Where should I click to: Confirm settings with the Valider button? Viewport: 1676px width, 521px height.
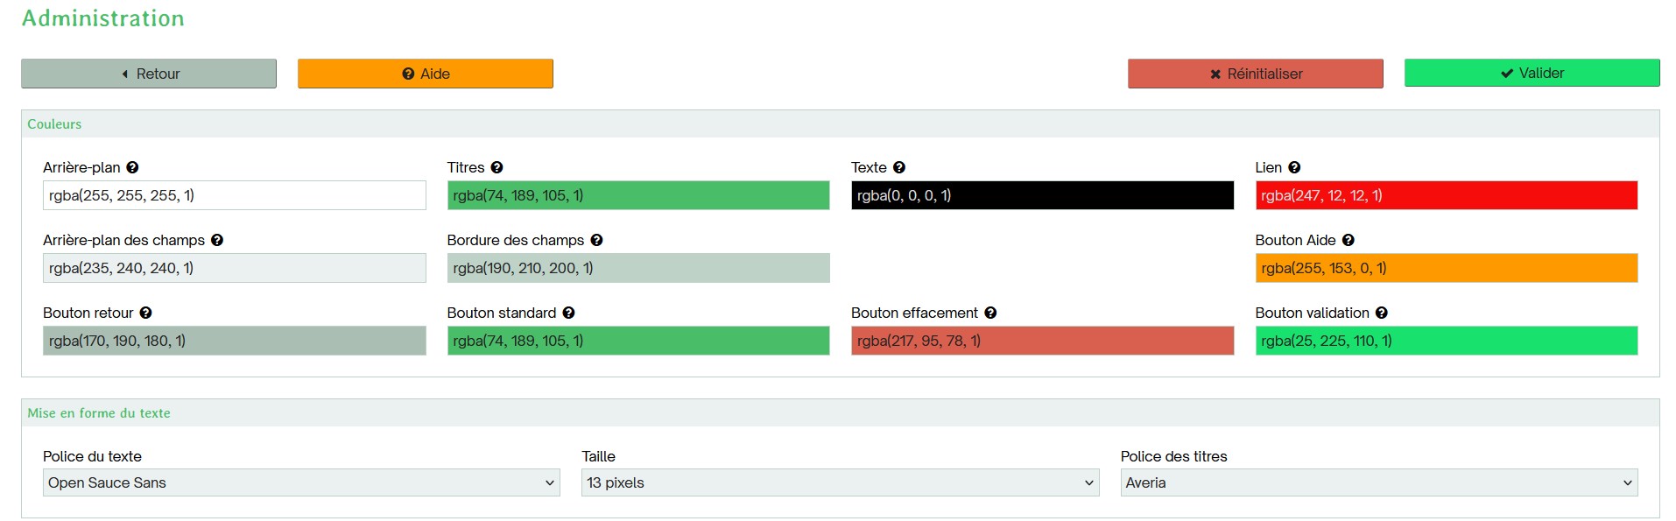(x=1532, y=73)
